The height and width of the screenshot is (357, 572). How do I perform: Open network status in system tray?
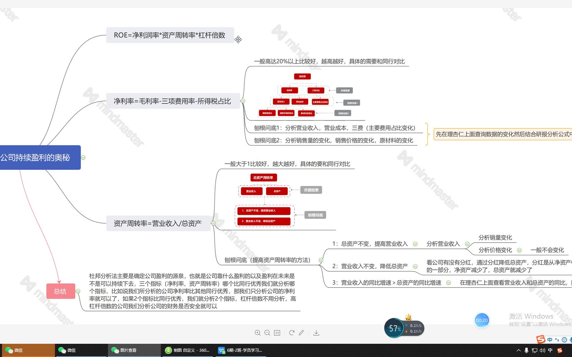534,350
